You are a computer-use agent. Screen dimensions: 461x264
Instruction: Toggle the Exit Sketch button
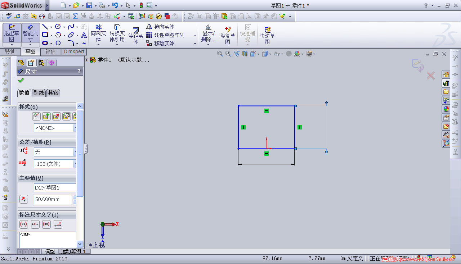point(12,33)
